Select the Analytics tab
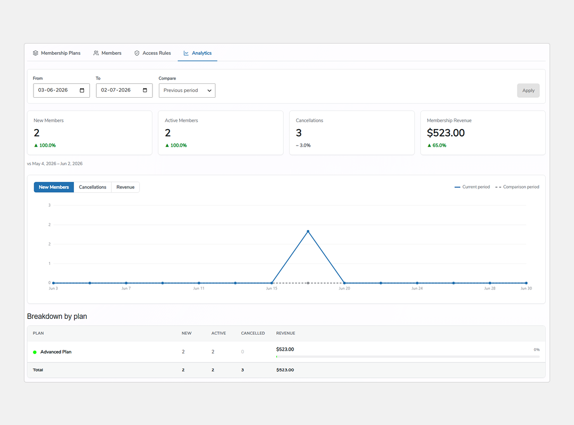 (197, 53)
